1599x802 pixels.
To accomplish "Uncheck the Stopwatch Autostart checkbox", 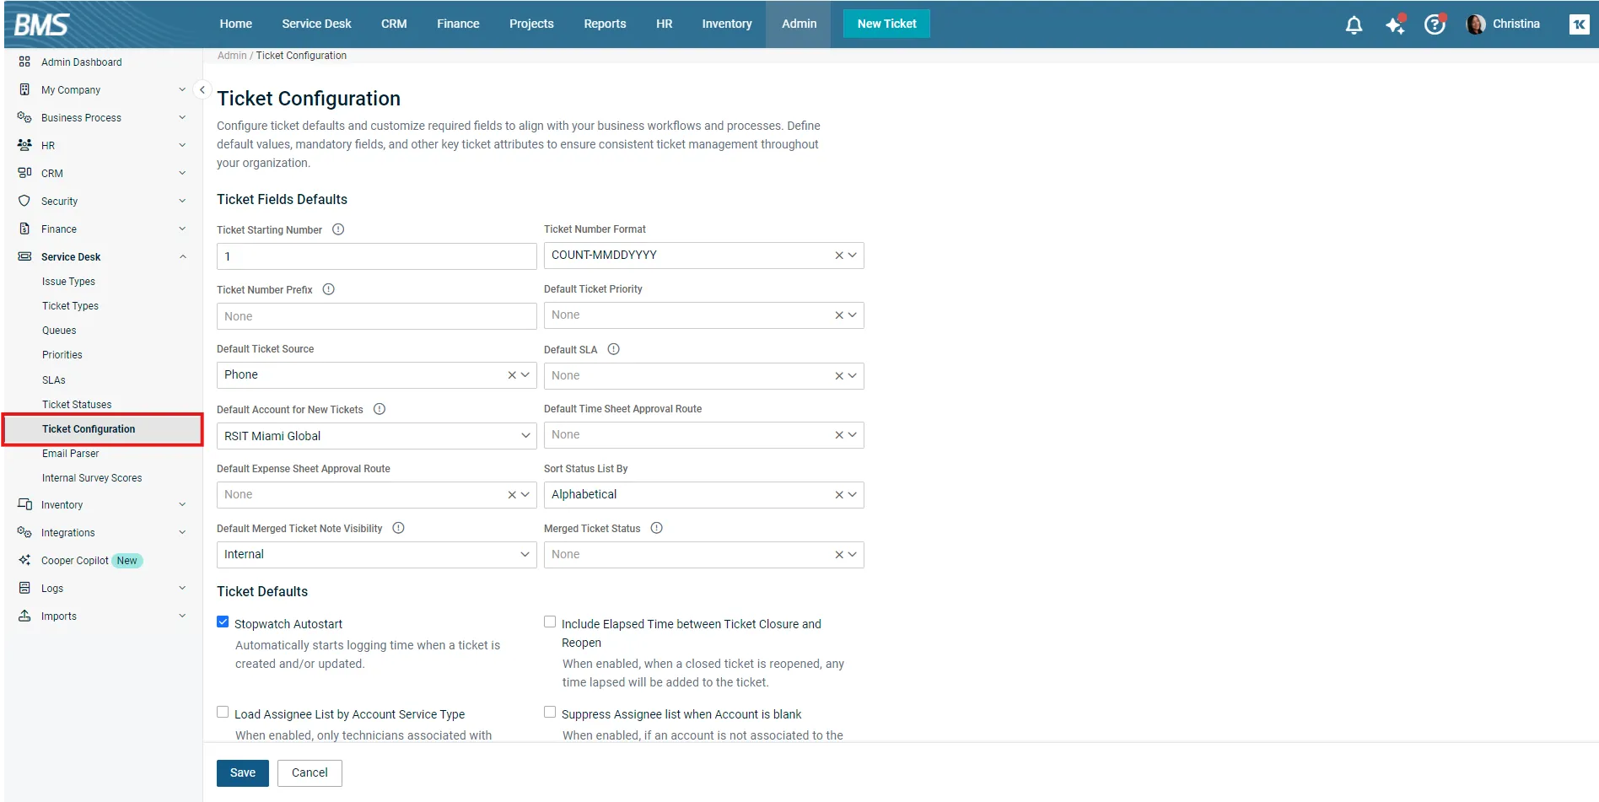I will click(223, 622).
